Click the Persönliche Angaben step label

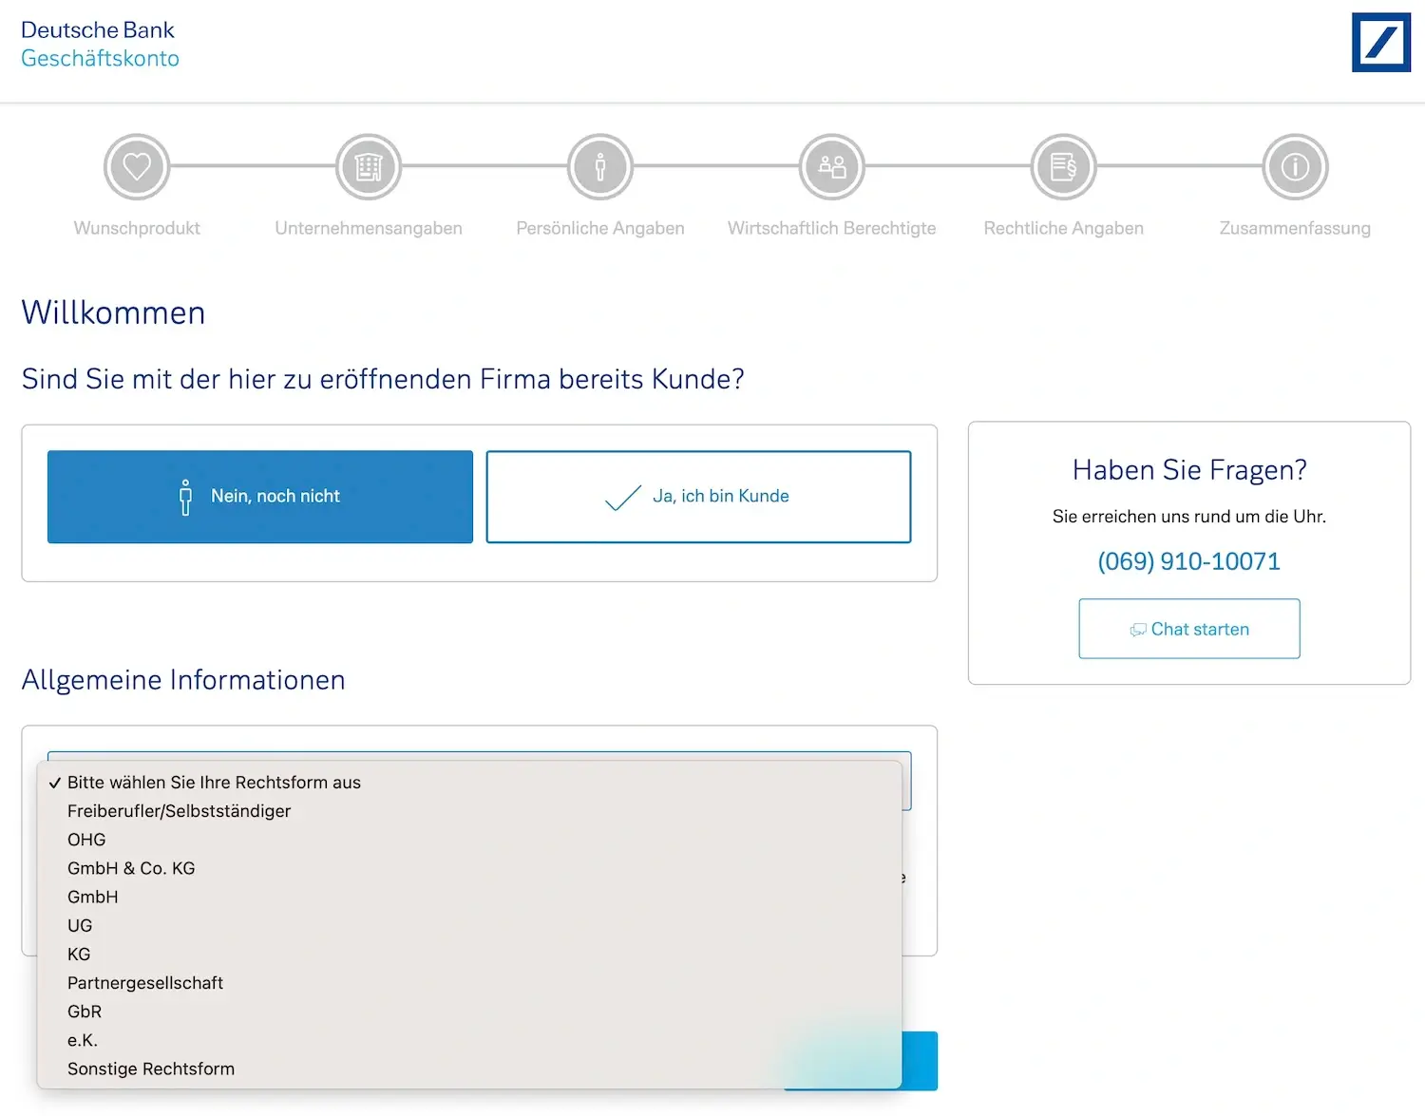[600, 228]
